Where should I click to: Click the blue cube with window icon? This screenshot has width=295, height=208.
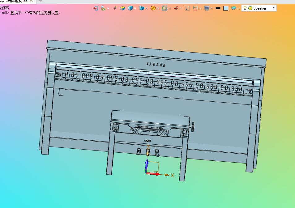click(142, 8)
